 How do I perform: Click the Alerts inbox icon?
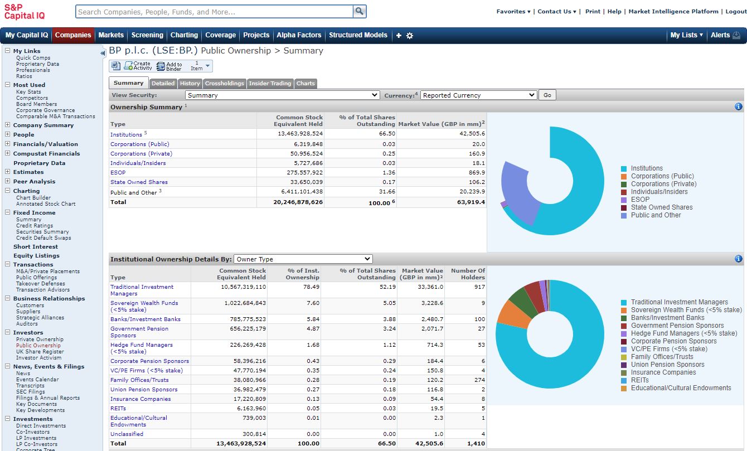coord(736,35)
